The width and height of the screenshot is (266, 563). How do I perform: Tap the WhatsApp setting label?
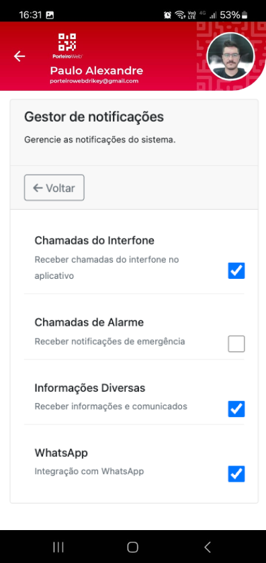pos(61,453)
